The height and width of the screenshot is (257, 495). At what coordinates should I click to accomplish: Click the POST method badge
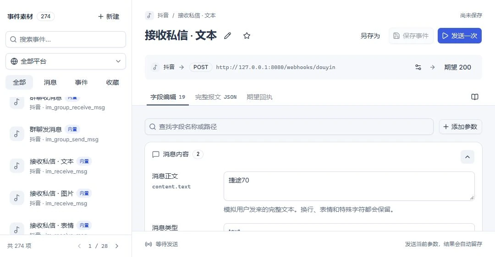201,67
